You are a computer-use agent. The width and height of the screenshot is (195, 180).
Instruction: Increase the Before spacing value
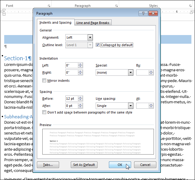80,97
